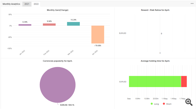Switch to the 2021 tab
Screen dimensions: 196x109
(x=27, y=4)
